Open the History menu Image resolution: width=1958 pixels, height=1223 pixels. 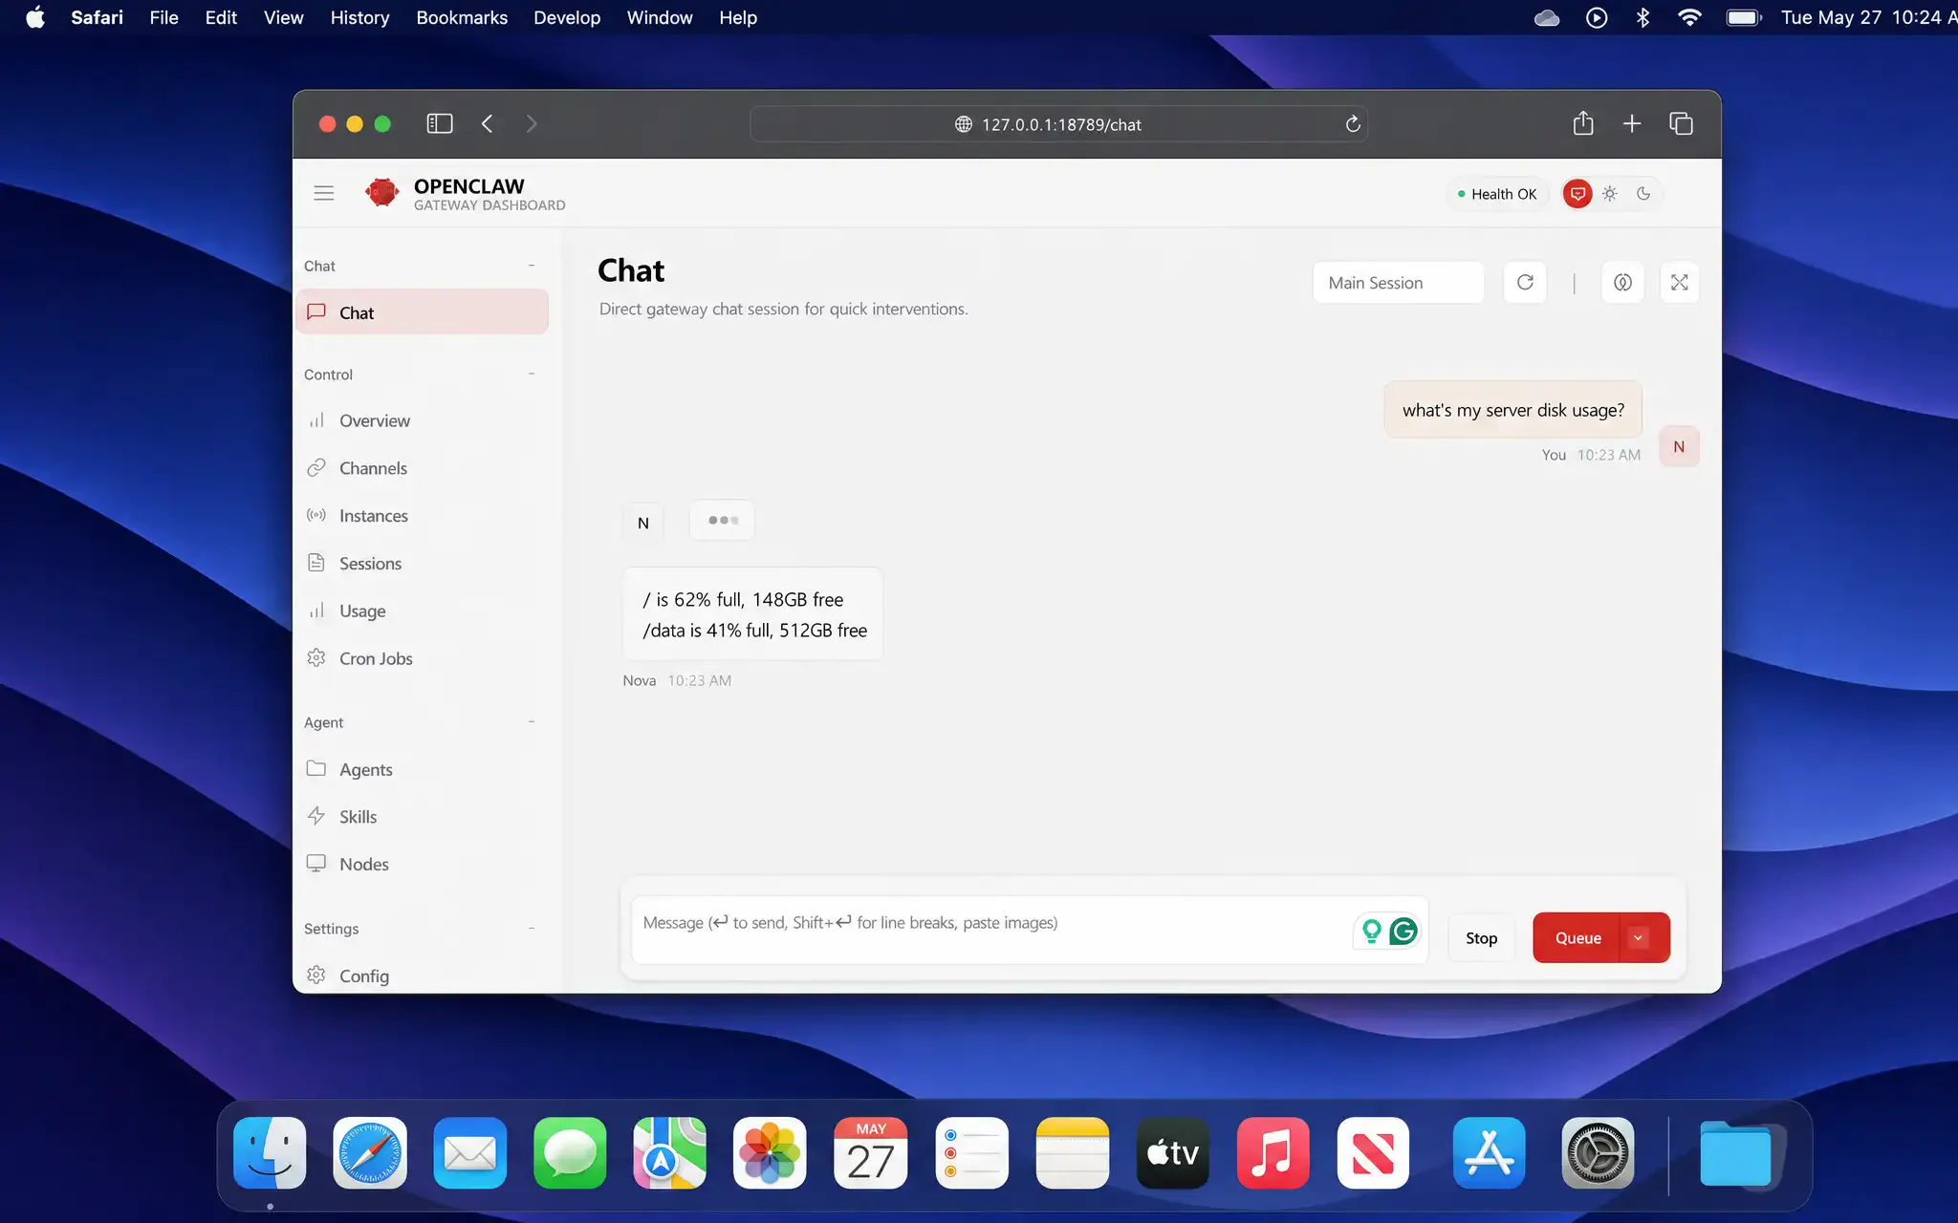point(359,17)
